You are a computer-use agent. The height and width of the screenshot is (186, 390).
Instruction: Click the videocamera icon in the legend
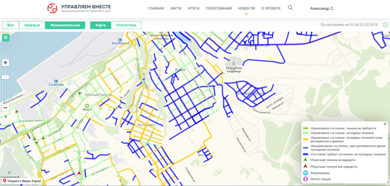pyautogui.click(x=305, y=173)
